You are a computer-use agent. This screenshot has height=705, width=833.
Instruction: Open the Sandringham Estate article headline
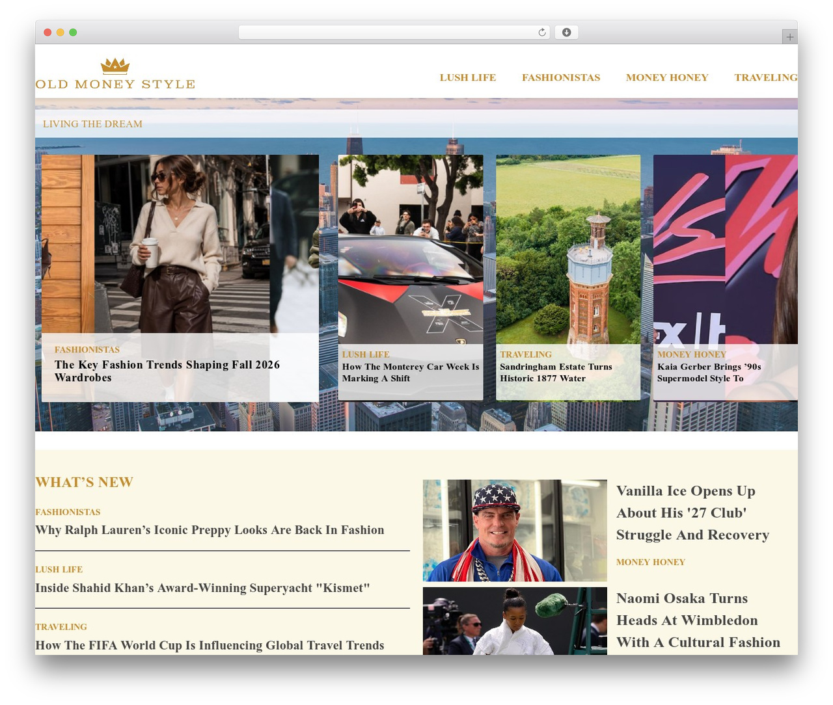point(556,373)
